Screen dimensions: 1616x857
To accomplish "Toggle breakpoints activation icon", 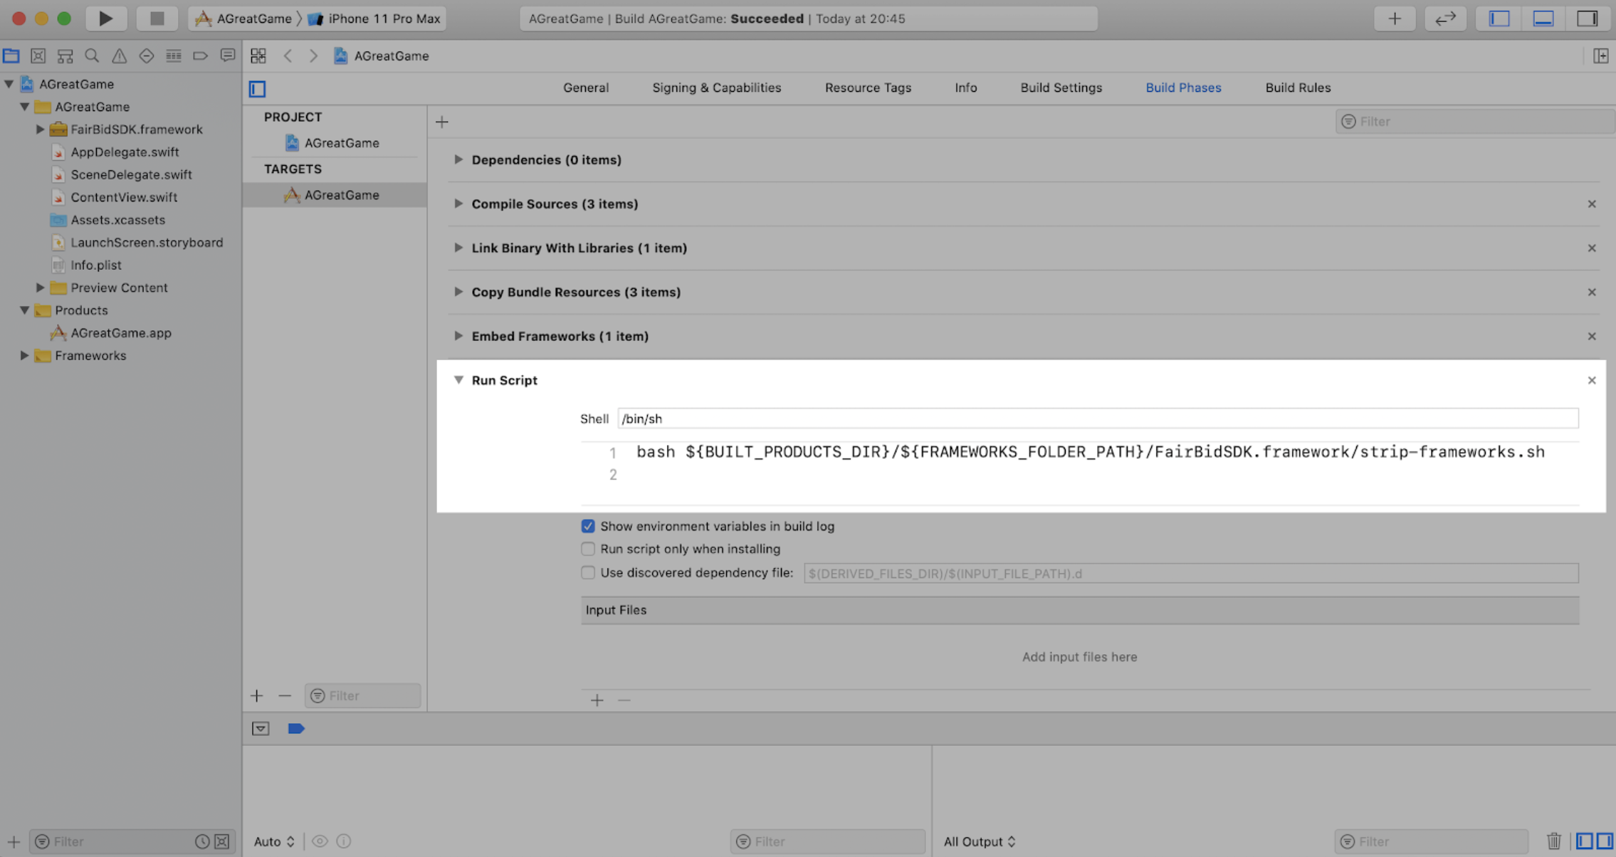I will tap(296, 728).
